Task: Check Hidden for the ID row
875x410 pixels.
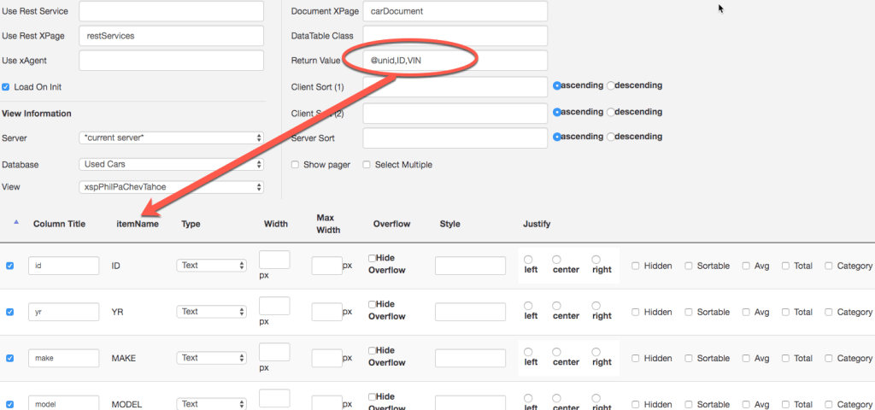Action: pyautogui.click(x=636, y=266)
